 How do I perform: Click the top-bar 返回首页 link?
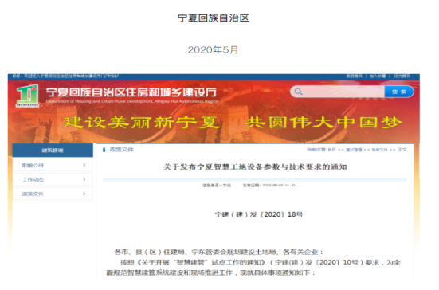354,76
